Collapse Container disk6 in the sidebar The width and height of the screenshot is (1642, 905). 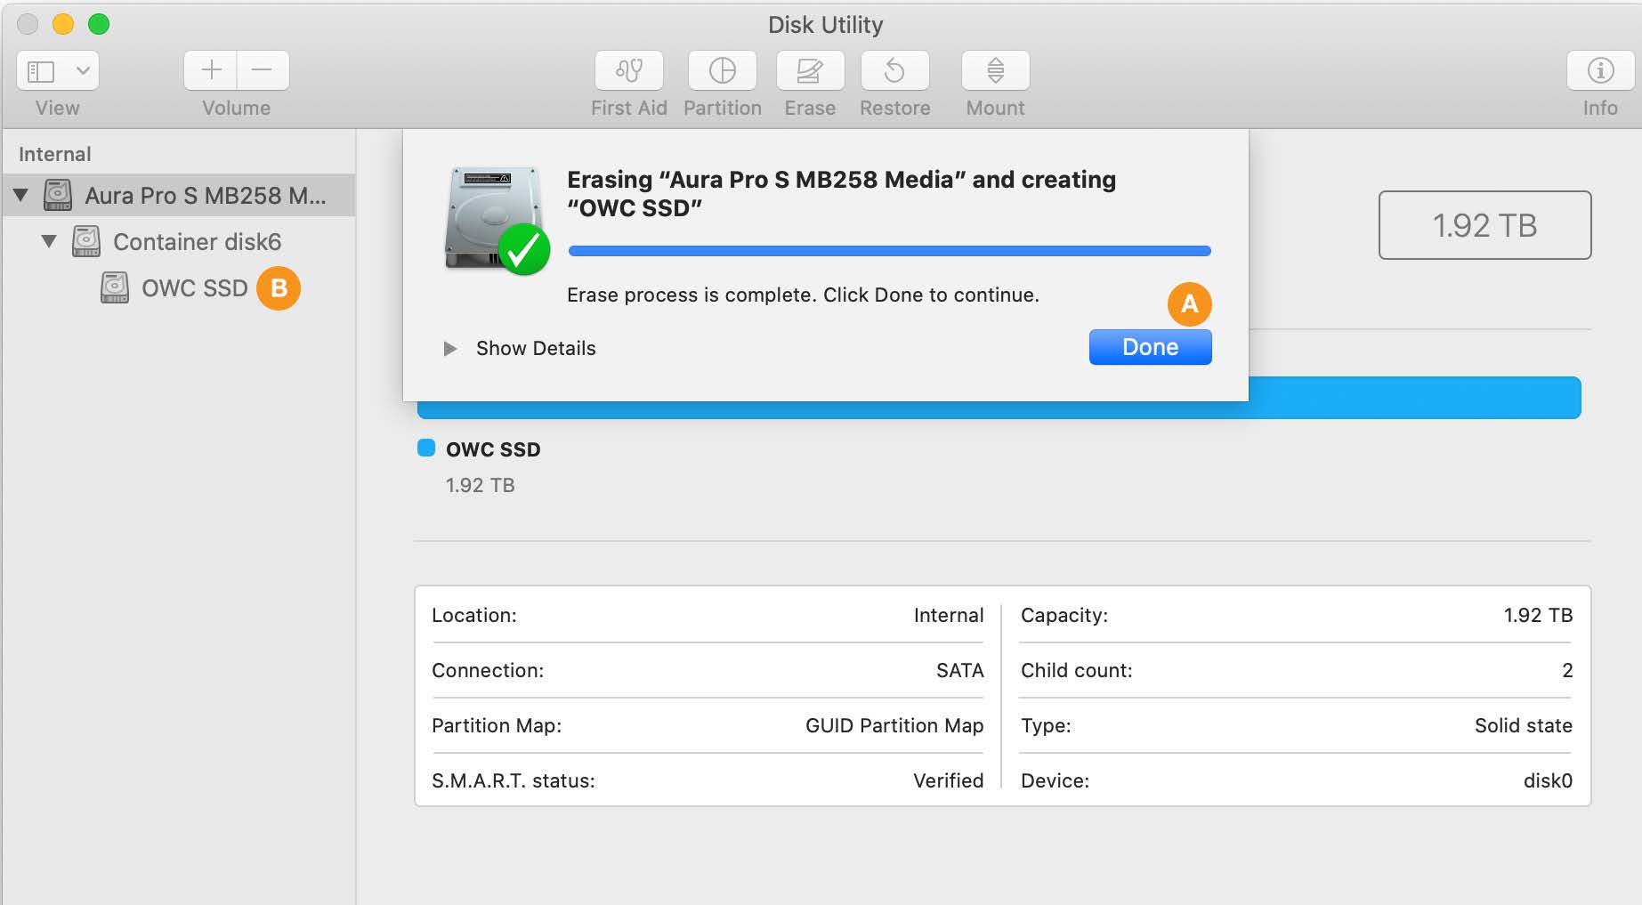50,241
